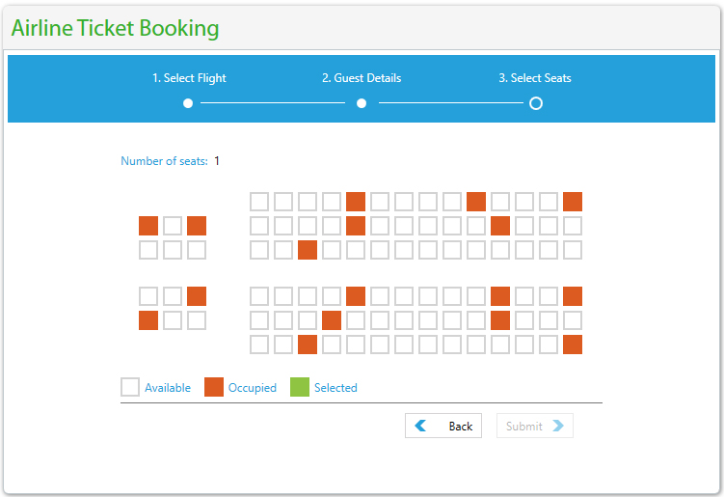Click the Number of seats value
Image resolution: width=724 pixels, height=497 pixels.
217,161
